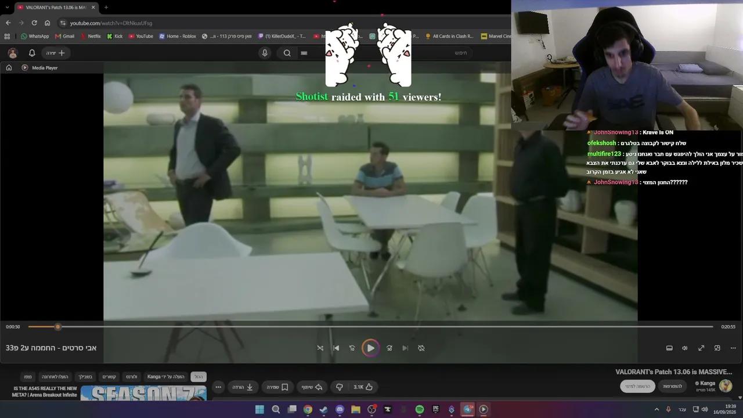This screenshot has width=743, height=418.
Task: Open Gmail bookmark
Action: (64, 36)
